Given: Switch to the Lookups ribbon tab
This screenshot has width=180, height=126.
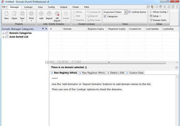Looking at the screenshot, I should click(28, 7).
